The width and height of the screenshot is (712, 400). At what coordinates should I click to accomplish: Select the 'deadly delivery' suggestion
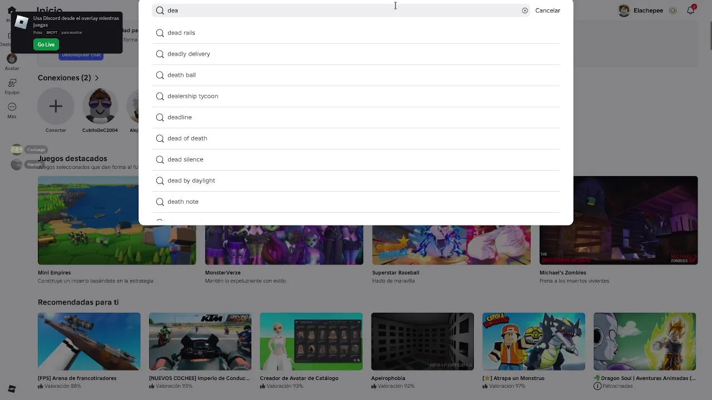356,54
